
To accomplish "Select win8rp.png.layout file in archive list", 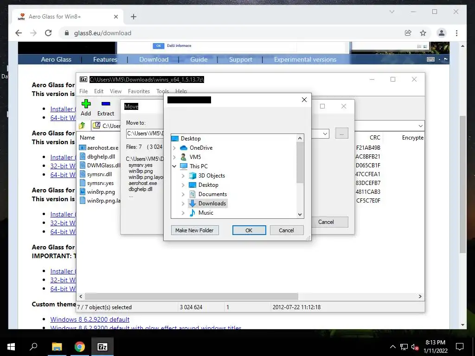I will coord(100,200).
